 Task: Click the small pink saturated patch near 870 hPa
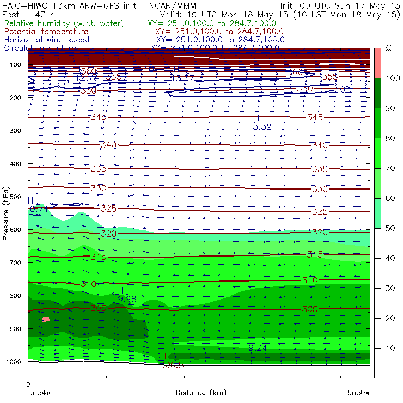pyautogui.click(x=46, y=320)
